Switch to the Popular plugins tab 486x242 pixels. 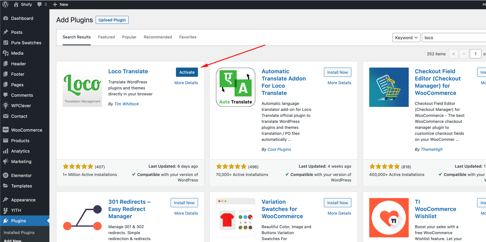(129, 37)
